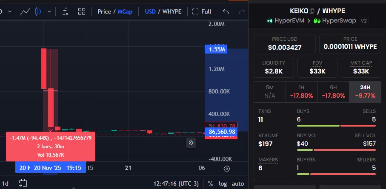386x189 pixels.
Task: Open the indicators fx menu
Action: [65, 11]
